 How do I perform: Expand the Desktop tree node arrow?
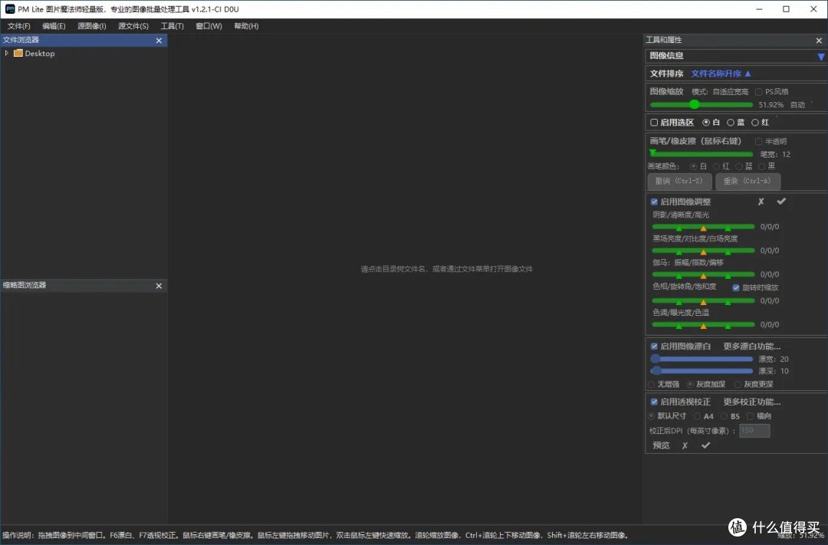pos(7,54)
